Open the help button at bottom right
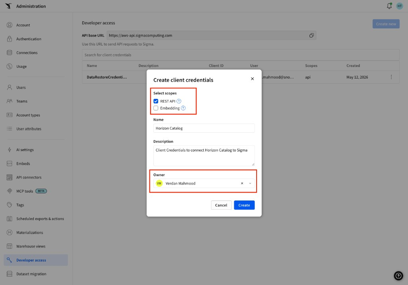The width and height of the screenshot is (408, 285). coord(398,275)
